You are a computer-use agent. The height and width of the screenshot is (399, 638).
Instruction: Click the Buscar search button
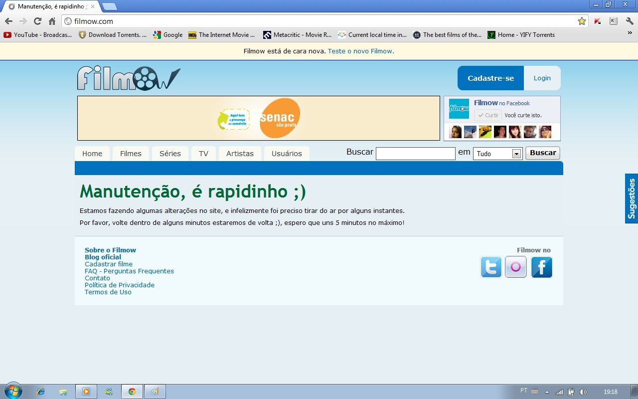pyautogui.click(x=543, y=153)
